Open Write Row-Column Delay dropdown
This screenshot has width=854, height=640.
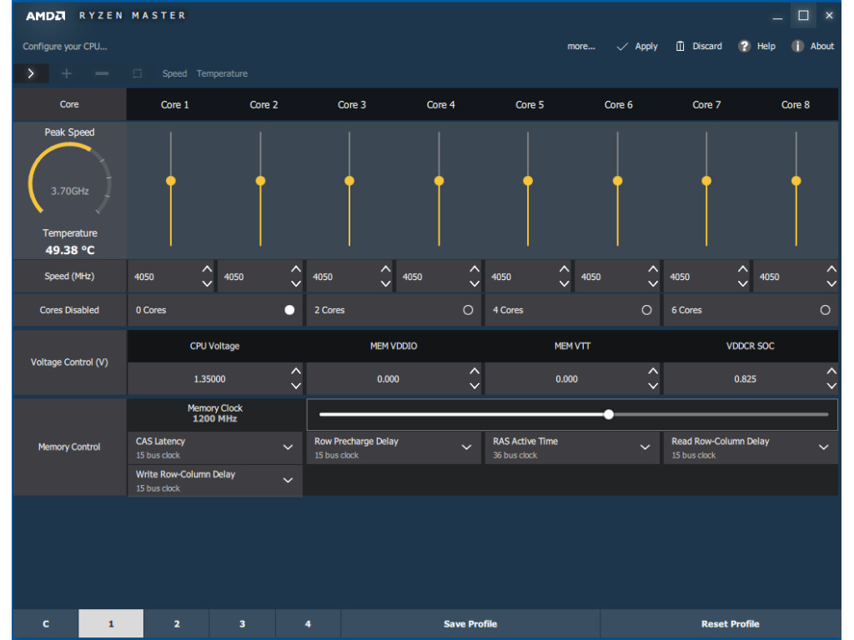(215, 481)
